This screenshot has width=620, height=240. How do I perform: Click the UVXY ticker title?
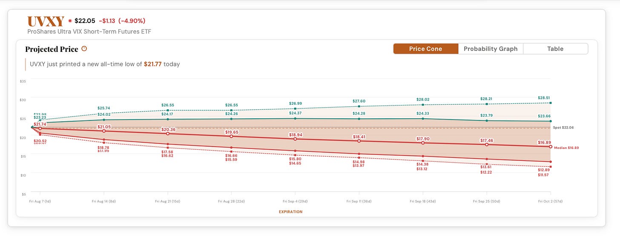coord(46,21)
